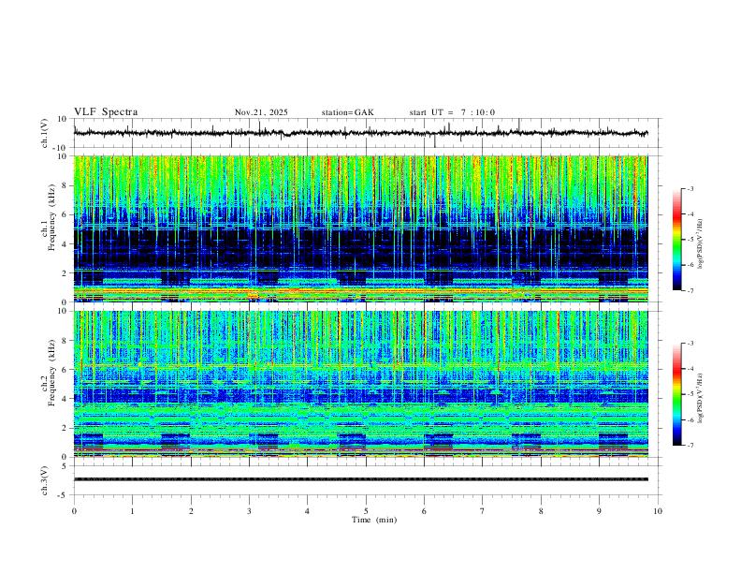The height and width of the screenshot is (573, 741).
Task: Click the ch.1 voltage waveform trace
Action: (360, 133)
